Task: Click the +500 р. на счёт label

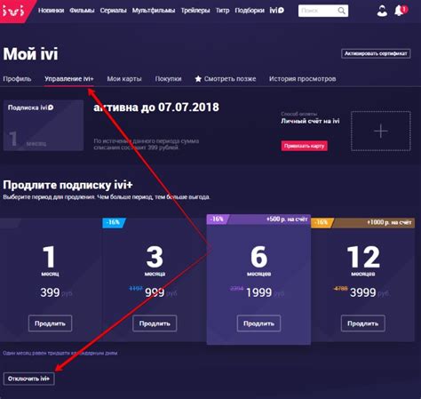Action: (x=287, y=219)
